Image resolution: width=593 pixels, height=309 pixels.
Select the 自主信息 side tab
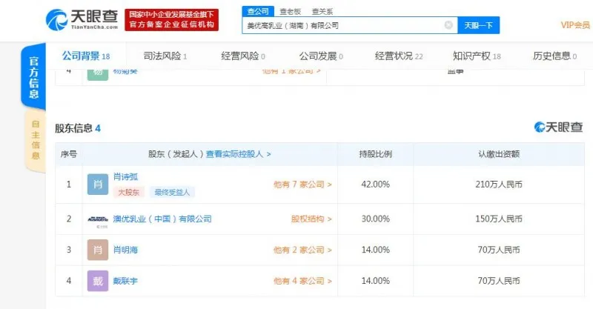(36, 140)
